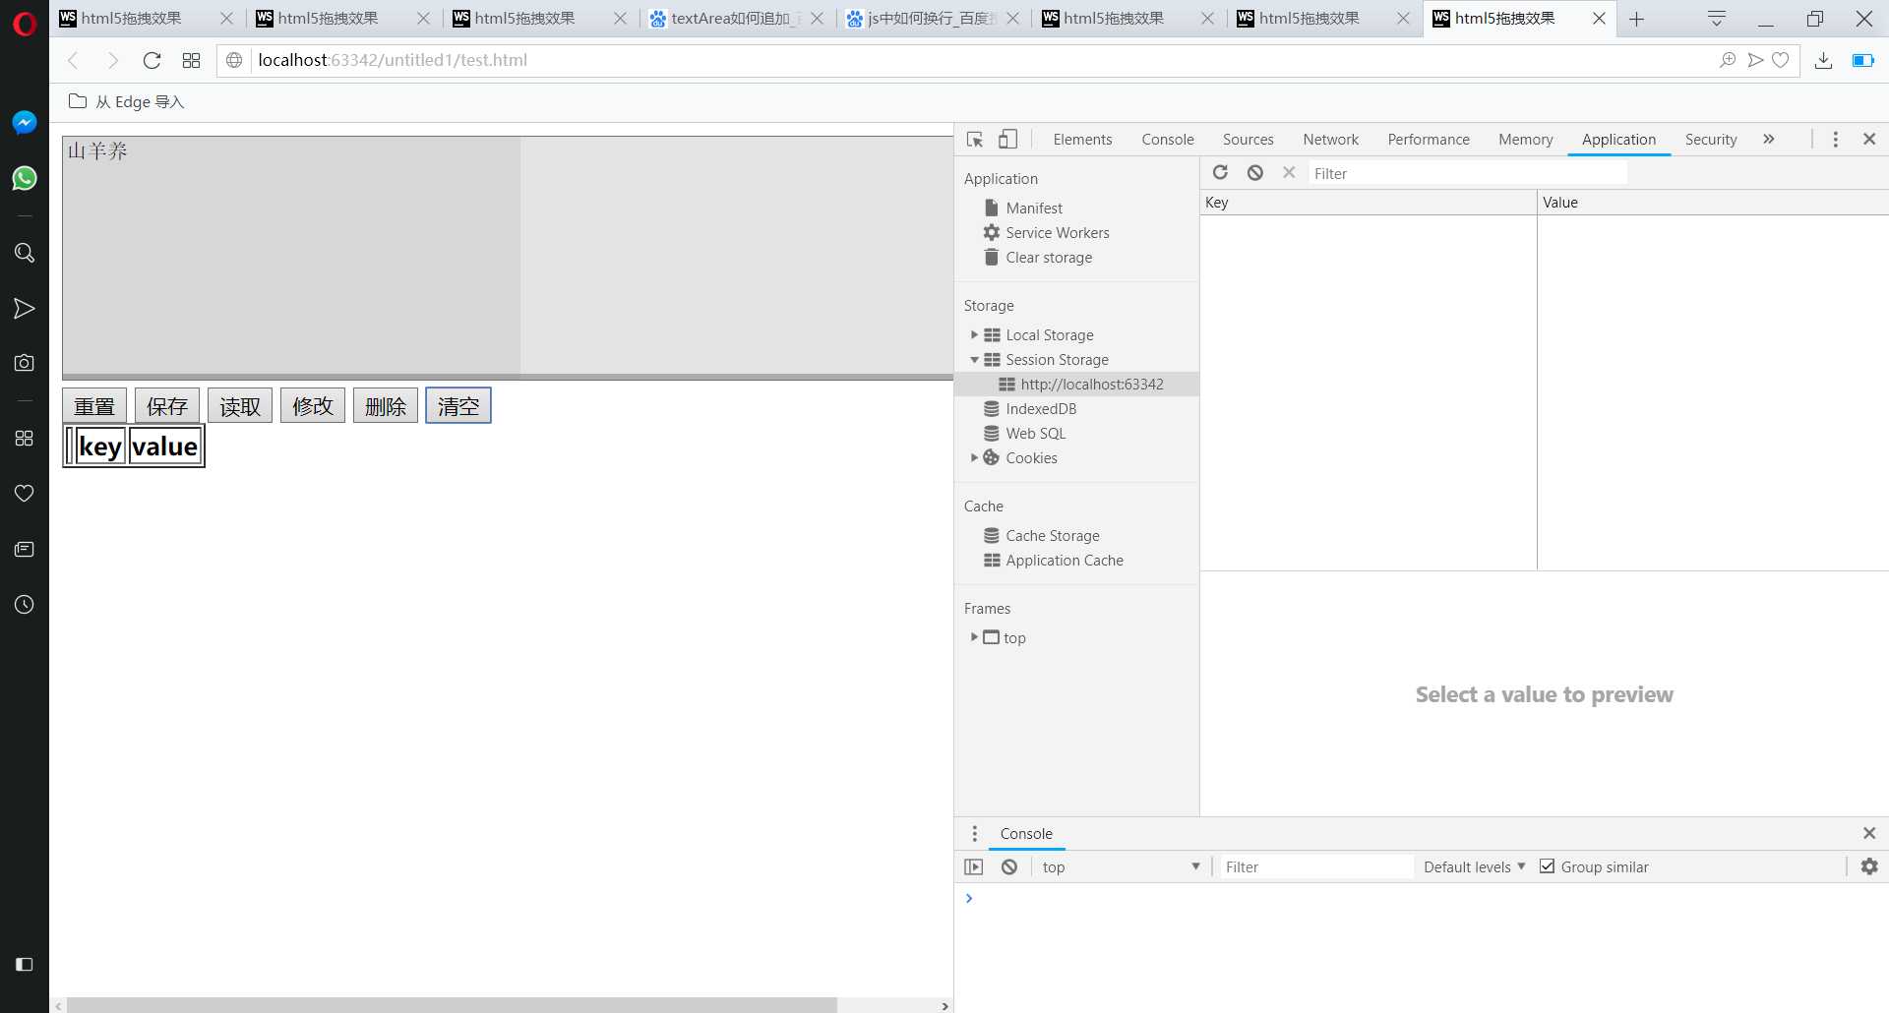This screenshot has width=1889, height=1013.
Task: Go back to the previous page
Action: coord(73,60)
